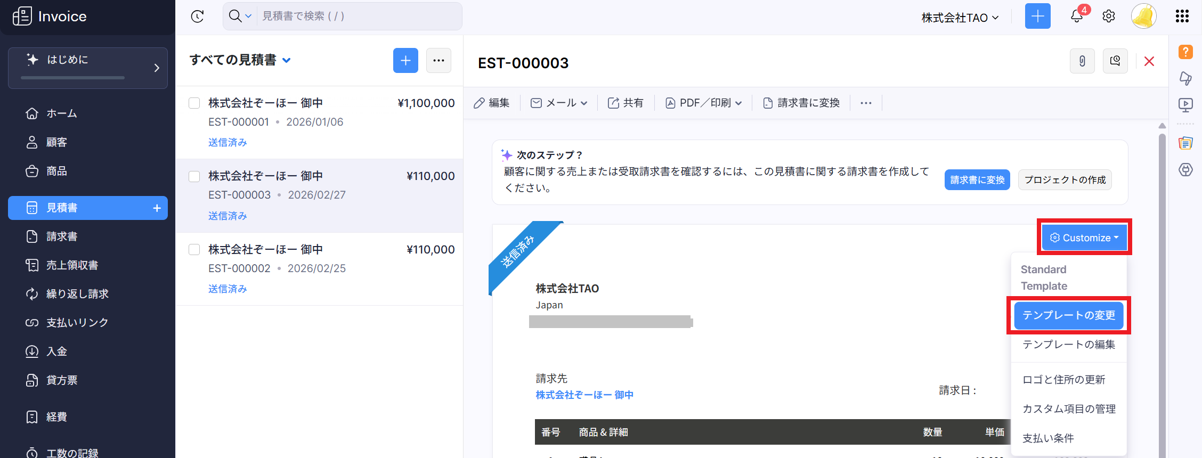Add new estimate via blue plus in list header
The width and height of the screenshot is (1202, 458).
pyautogui.click(x=405, y=61)
